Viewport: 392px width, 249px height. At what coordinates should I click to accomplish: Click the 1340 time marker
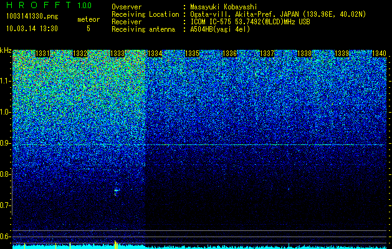coord(380,54)
